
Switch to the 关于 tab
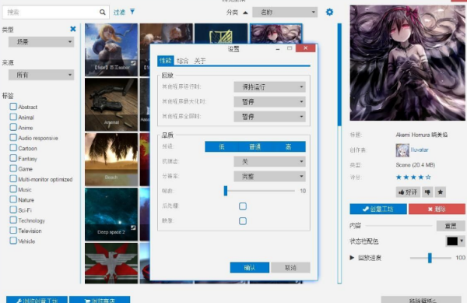coord(200,61)
